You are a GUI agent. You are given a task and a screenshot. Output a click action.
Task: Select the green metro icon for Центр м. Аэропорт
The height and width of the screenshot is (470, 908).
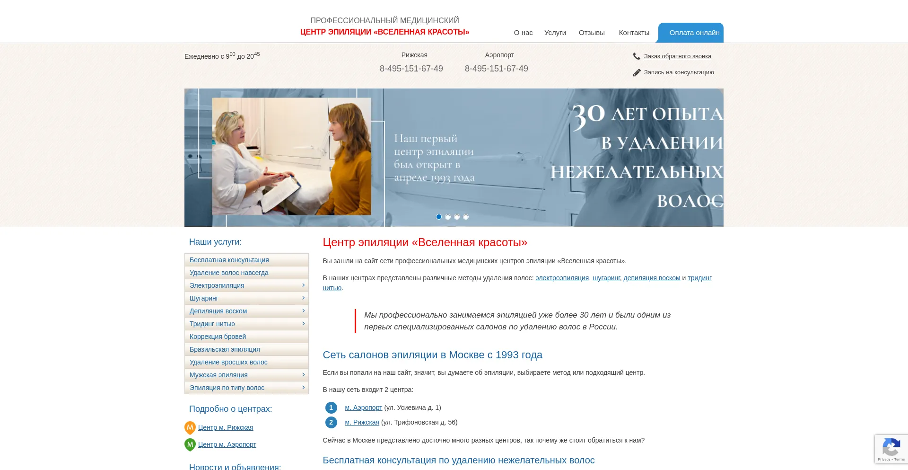190,444
